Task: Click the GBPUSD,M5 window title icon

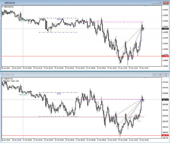Action: pyautogui.click(x=2, y=3)
